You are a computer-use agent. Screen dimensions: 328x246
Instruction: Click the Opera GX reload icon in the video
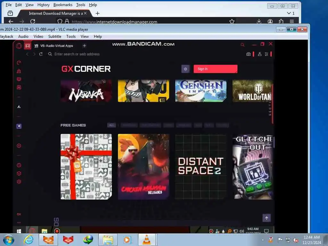click(41, 54)
